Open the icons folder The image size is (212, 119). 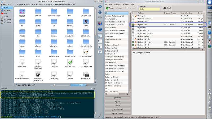click(x=86, y=22)
